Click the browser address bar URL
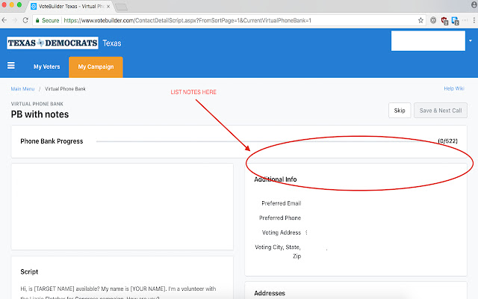 click(187, 20)
